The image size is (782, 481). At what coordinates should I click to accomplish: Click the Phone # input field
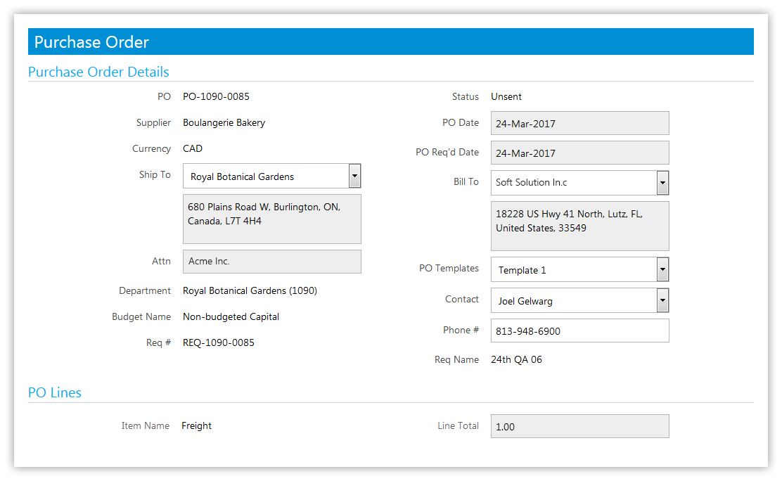coord(579,331)
